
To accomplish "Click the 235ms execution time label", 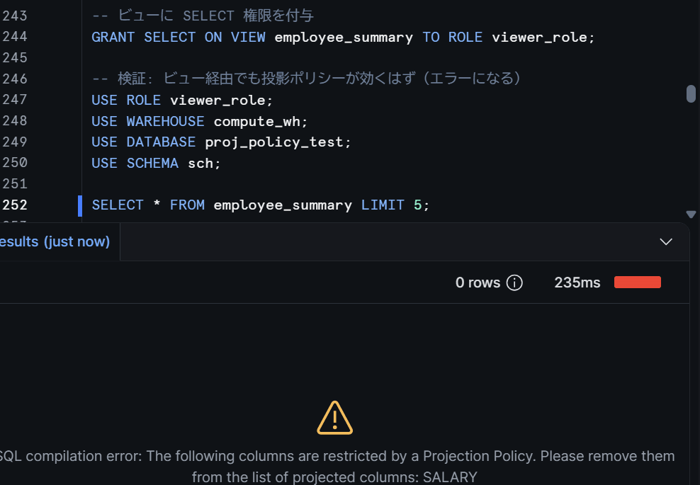I will pyautogui.click(x=577, y=283).
